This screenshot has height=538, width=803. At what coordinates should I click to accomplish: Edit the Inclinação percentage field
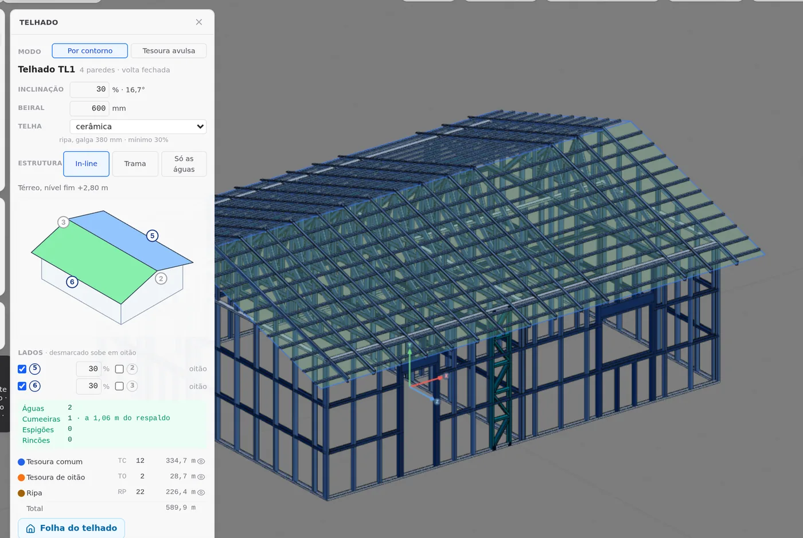click(89, 89)
